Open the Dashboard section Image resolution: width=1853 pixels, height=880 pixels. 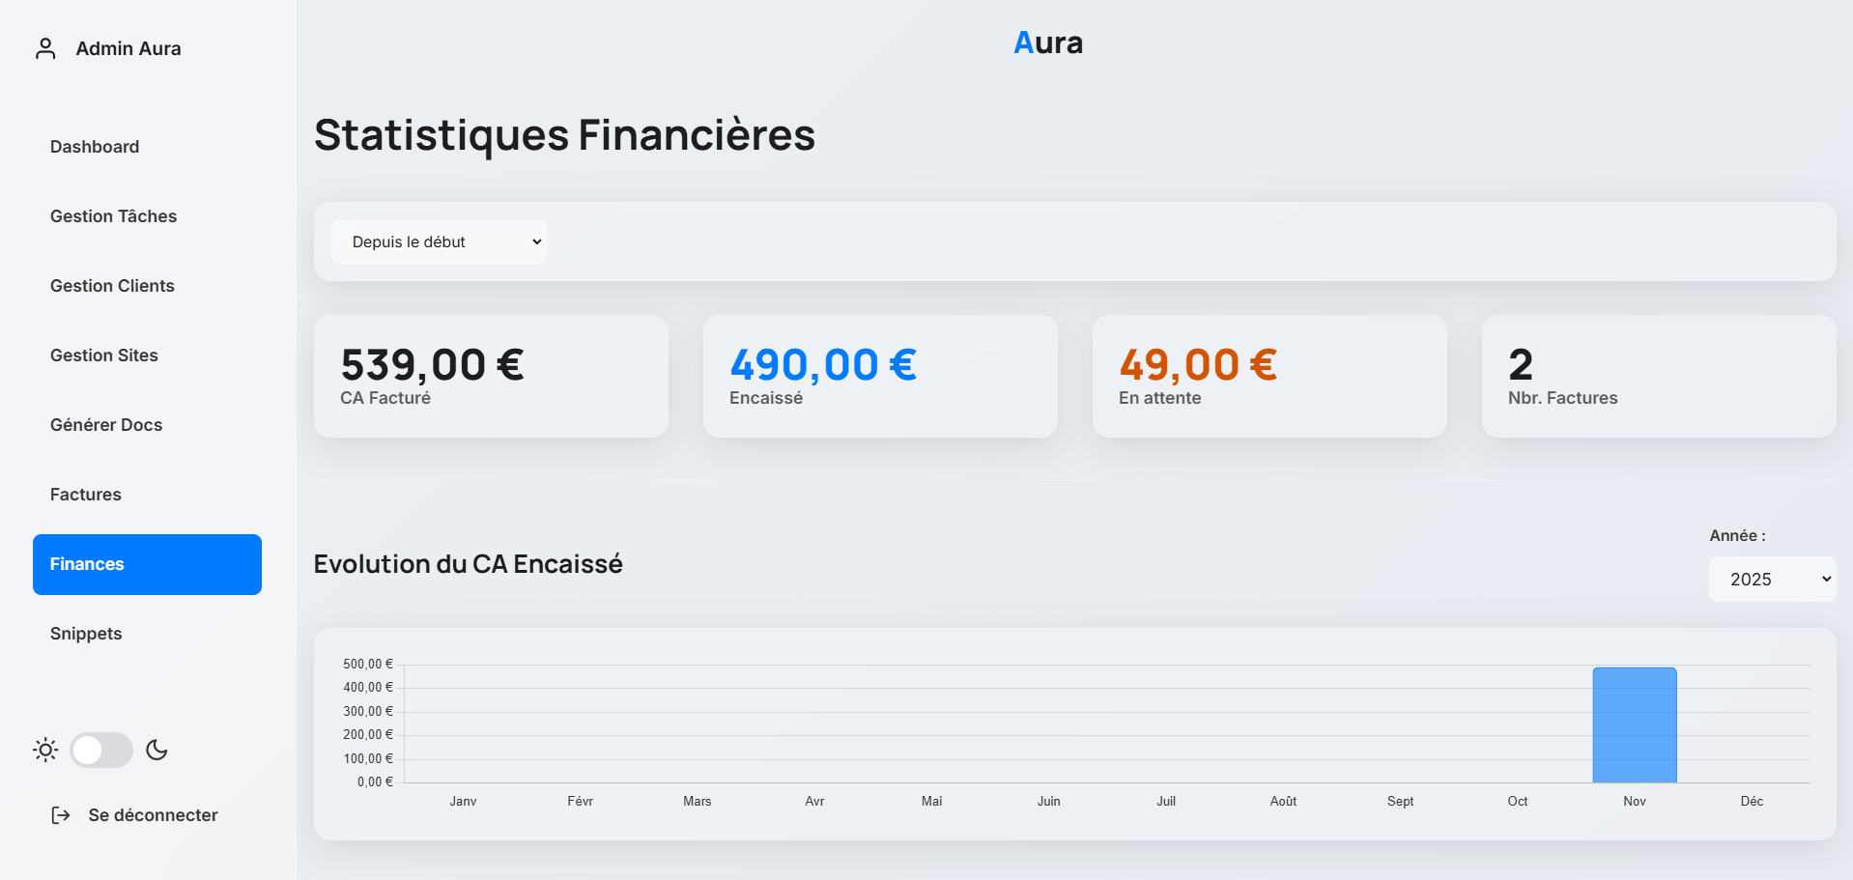click(x=94, y=146)
